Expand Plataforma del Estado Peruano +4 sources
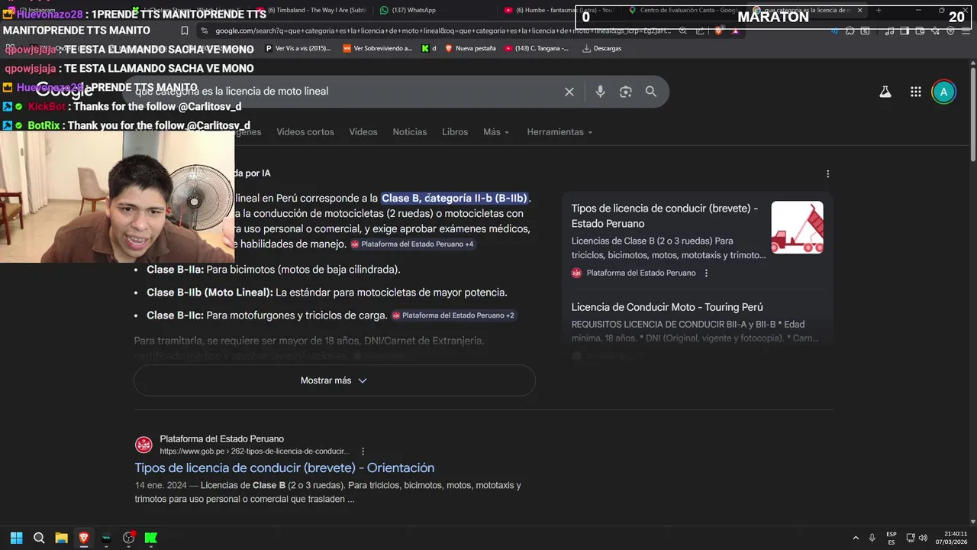 pos(412,244)
